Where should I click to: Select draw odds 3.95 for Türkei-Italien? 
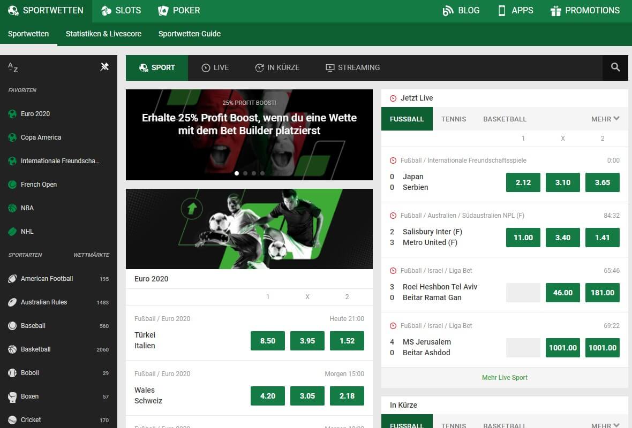tap(307, 341)
